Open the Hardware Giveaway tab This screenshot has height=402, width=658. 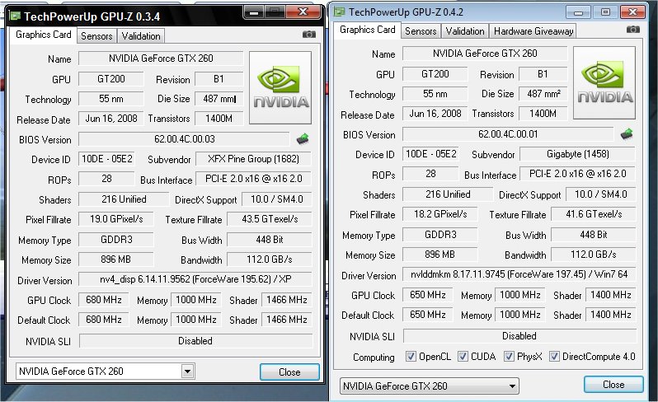click(533, 31)
